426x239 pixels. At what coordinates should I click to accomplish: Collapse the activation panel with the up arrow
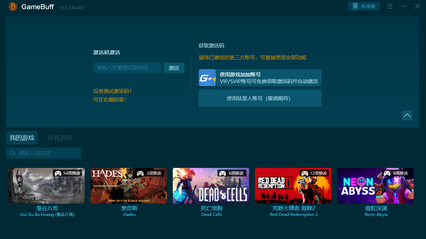pos(407,115)
